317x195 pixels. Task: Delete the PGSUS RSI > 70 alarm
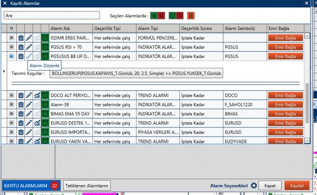click(x=21, y=47)
